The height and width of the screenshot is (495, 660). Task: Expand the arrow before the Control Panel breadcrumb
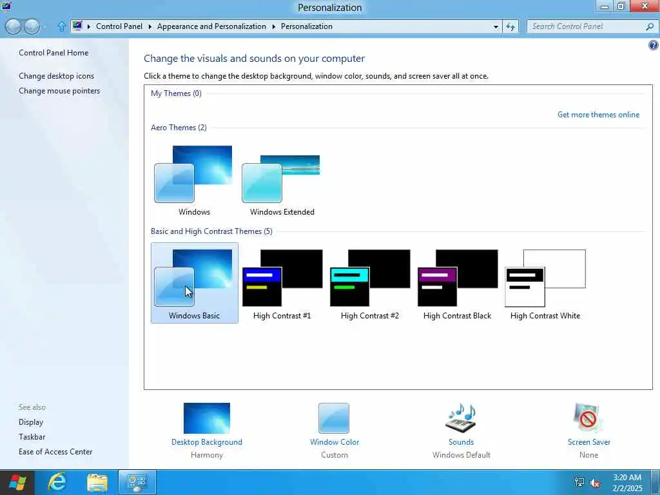[x=89, y=26]
